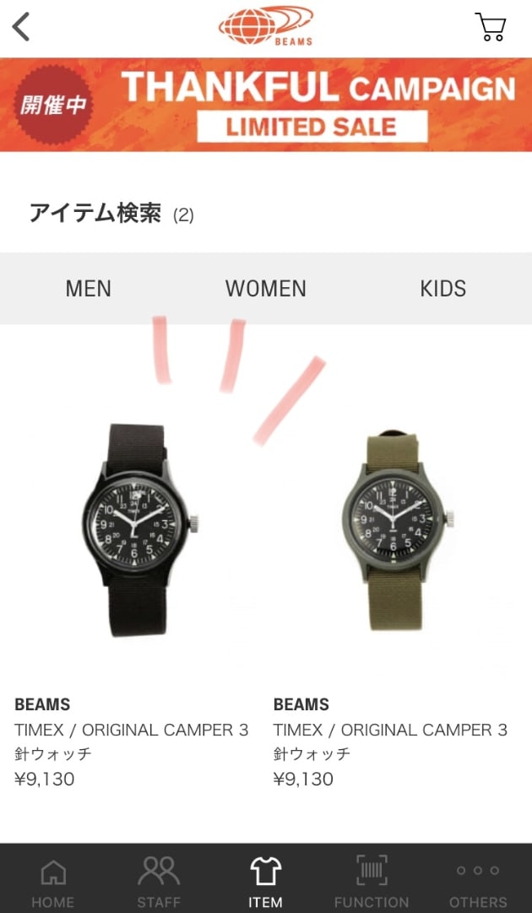Open Thankful Campaign banner

pos(266,105)
